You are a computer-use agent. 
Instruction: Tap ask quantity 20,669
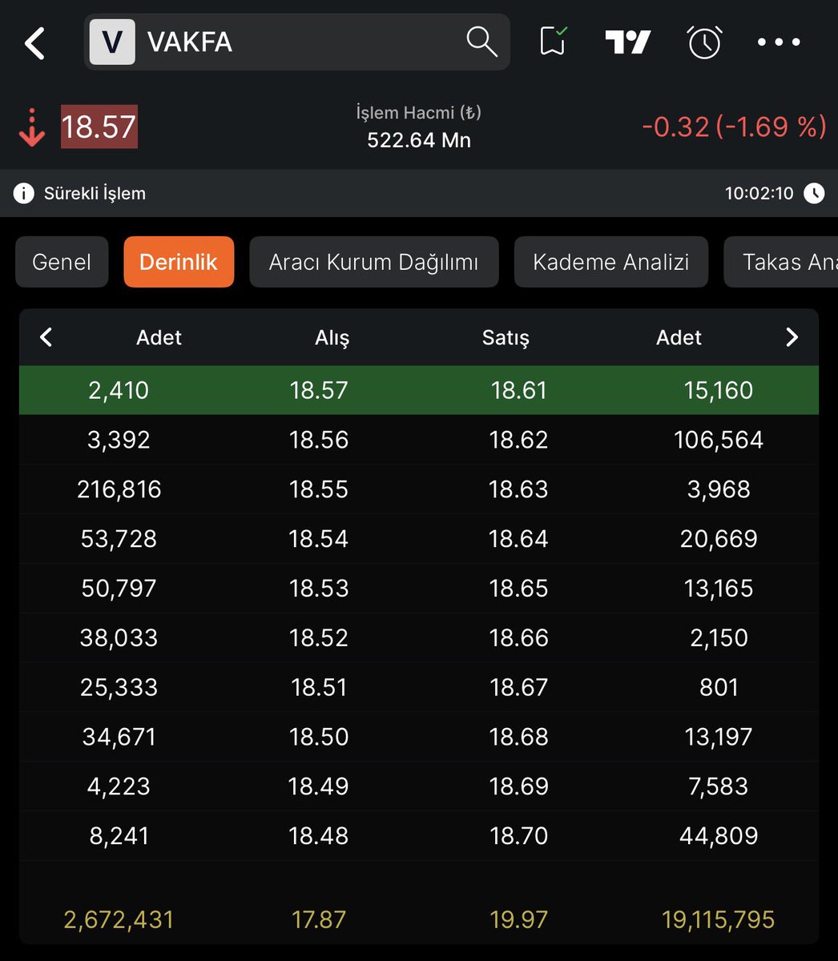coord(719,539)
